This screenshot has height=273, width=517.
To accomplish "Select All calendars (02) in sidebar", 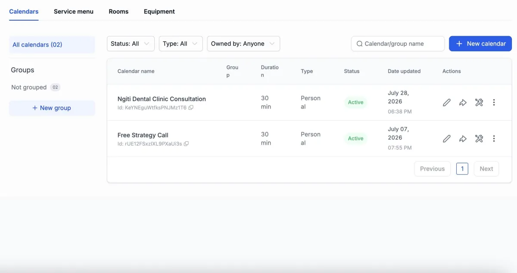I will click(52, 45).
